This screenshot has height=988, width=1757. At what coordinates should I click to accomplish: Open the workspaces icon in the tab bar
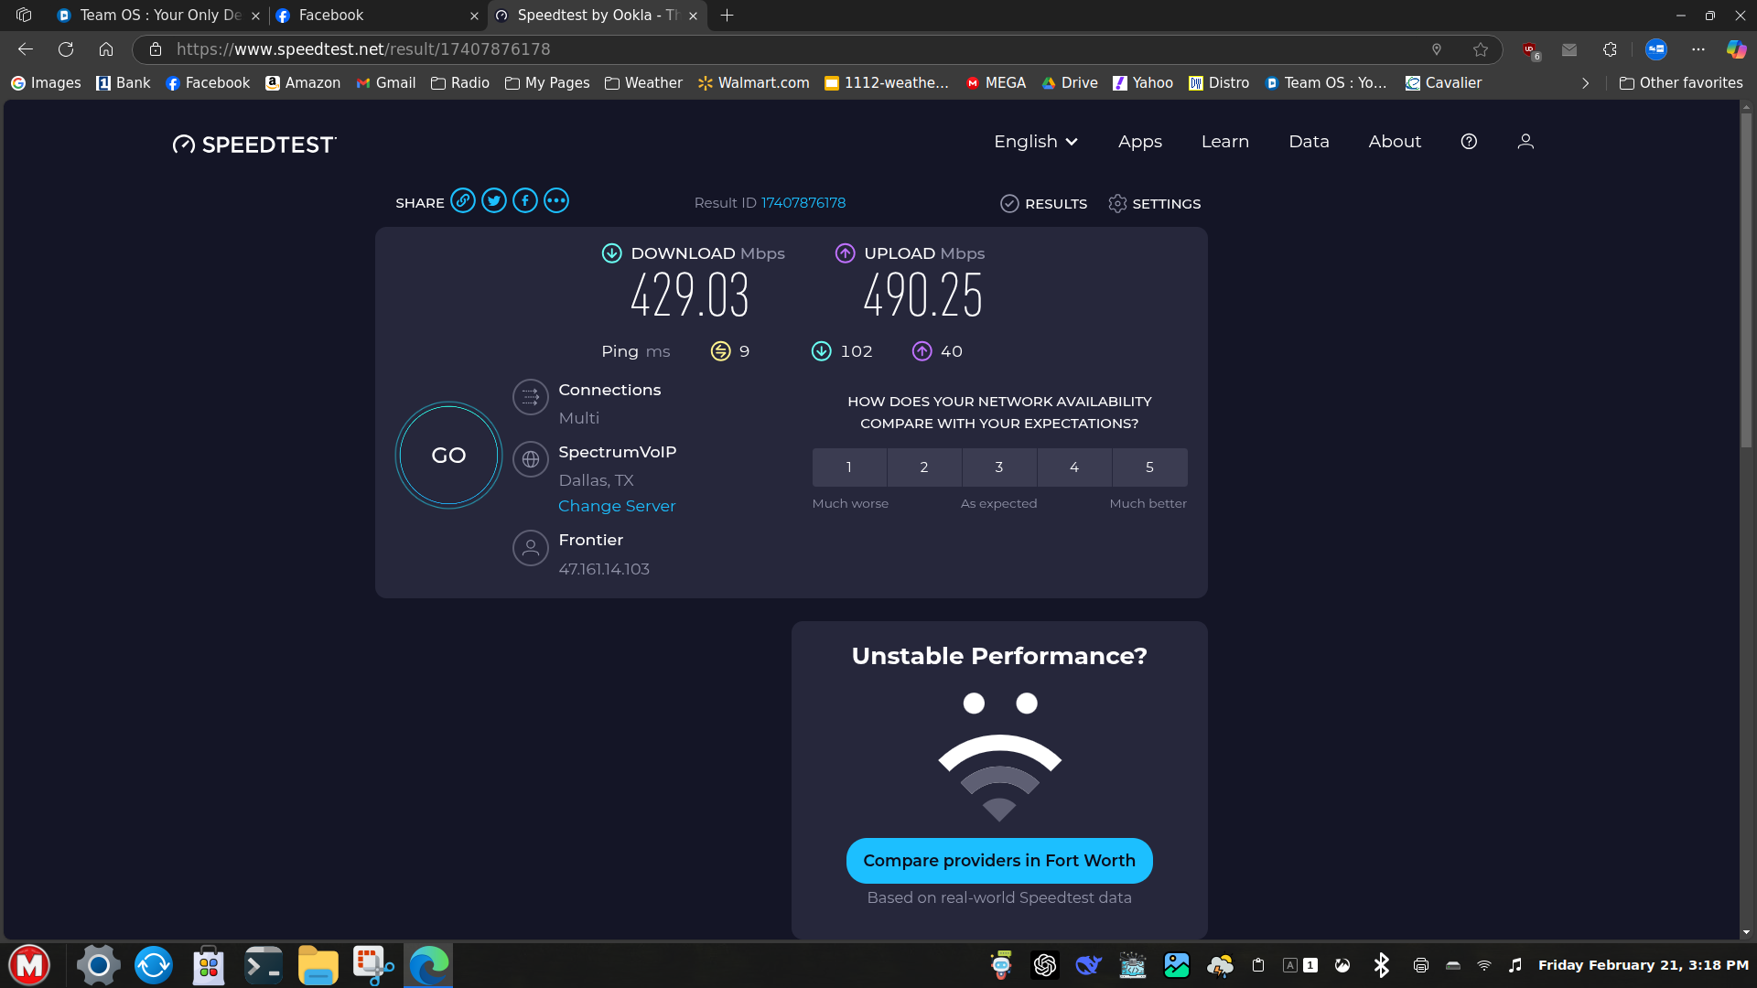pyautogui.click(x=24, y=15)
